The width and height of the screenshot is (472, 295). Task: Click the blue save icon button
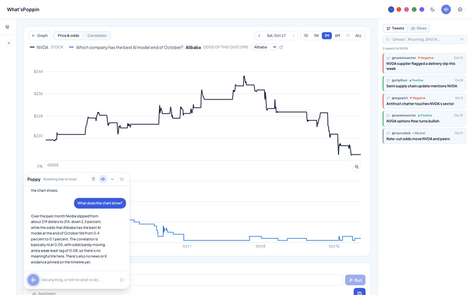point(360,292)
